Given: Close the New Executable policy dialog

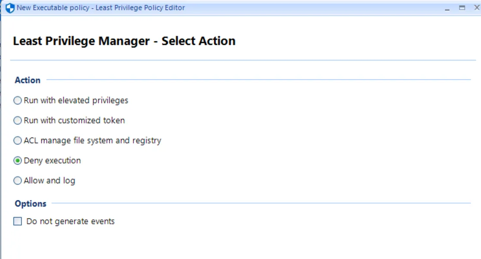Looking at the screenshot, I should [x=477, y=7].
